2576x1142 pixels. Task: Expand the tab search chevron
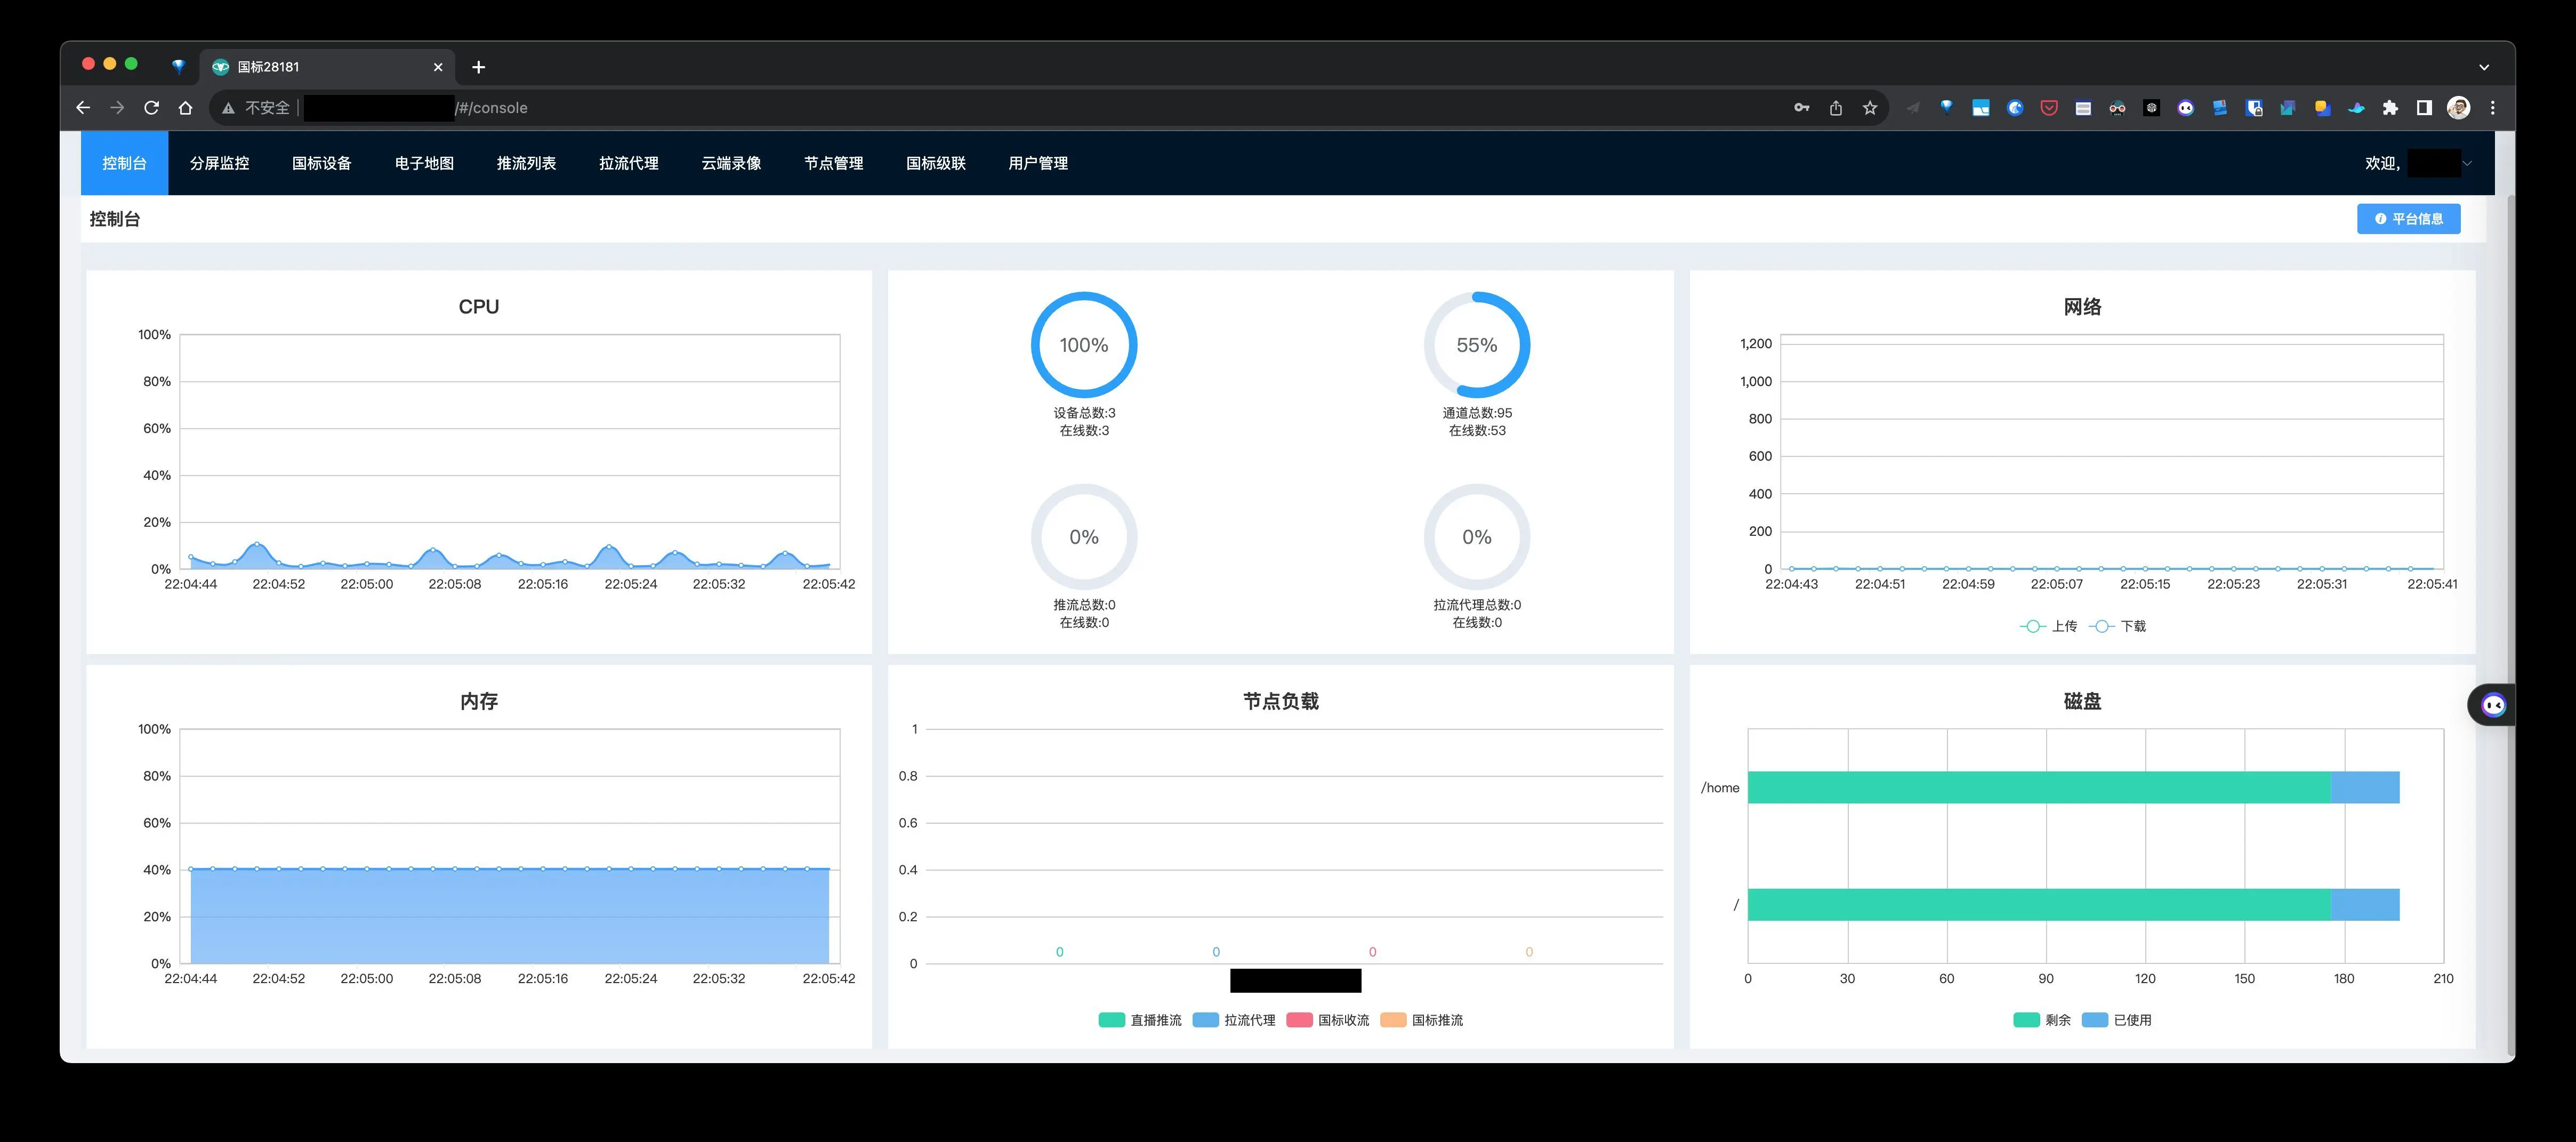2484,67
